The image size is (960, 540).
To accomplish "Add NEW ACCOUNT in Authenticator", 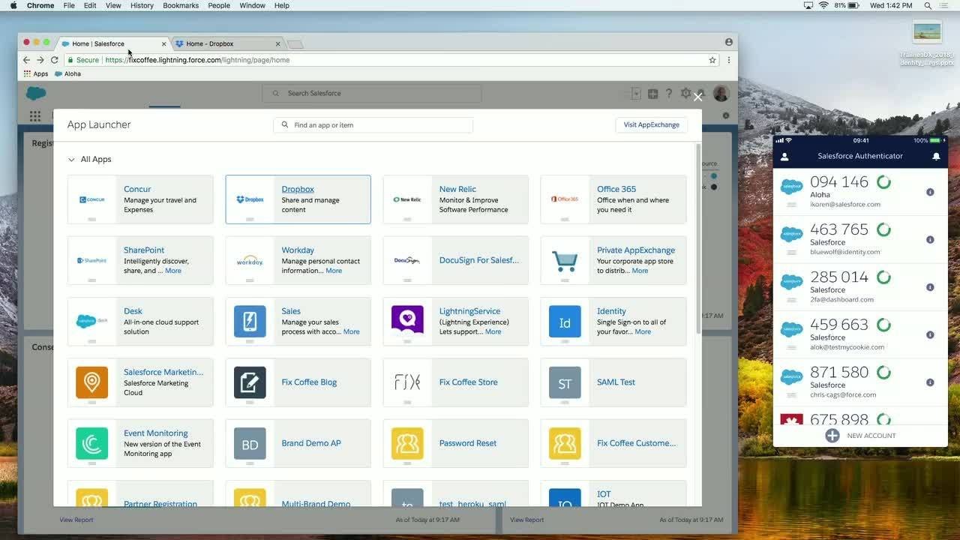I will [860, 436].
